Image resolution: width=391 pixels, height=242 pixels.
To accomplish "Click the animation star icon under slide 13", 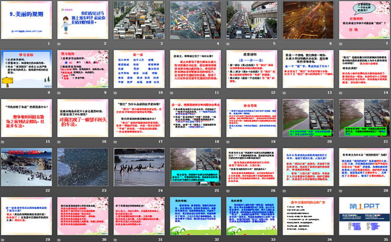I will (x=284, y=93).
